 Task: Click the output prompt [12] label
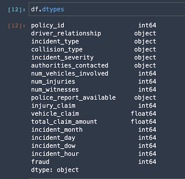pos(17,26)
